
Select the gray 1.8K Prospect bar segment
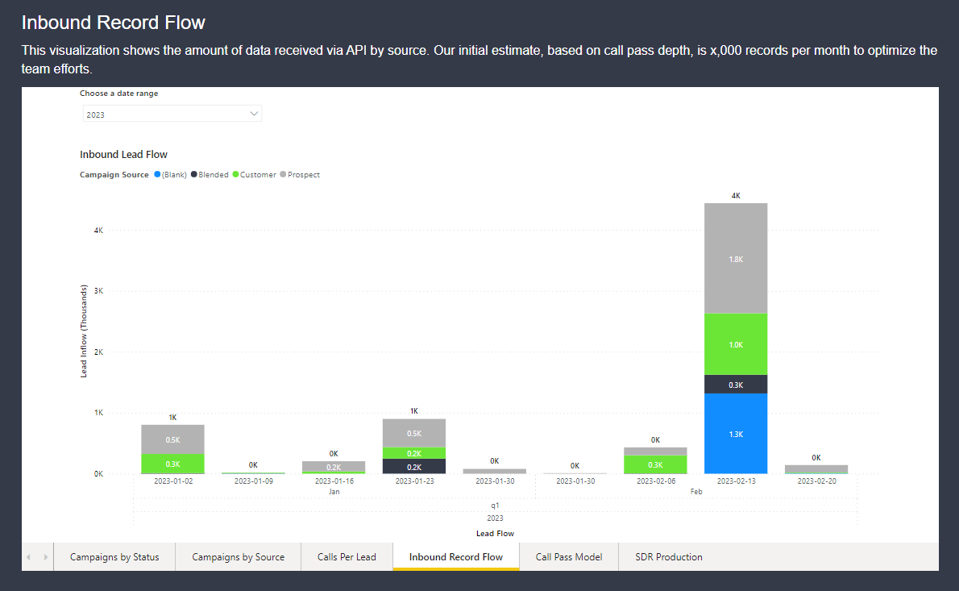point(735,259)
